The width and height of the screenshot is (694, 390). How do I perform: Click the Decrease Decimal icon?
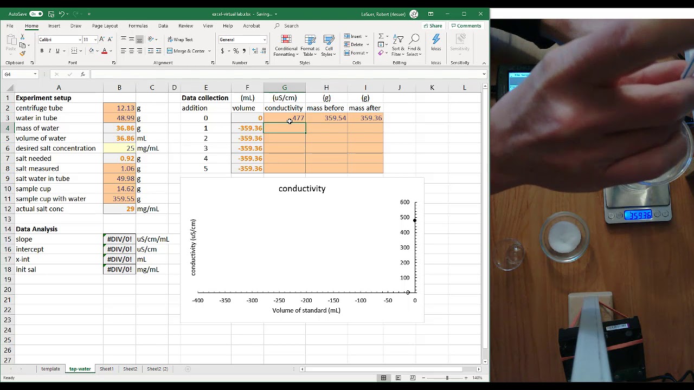(262, 51)
